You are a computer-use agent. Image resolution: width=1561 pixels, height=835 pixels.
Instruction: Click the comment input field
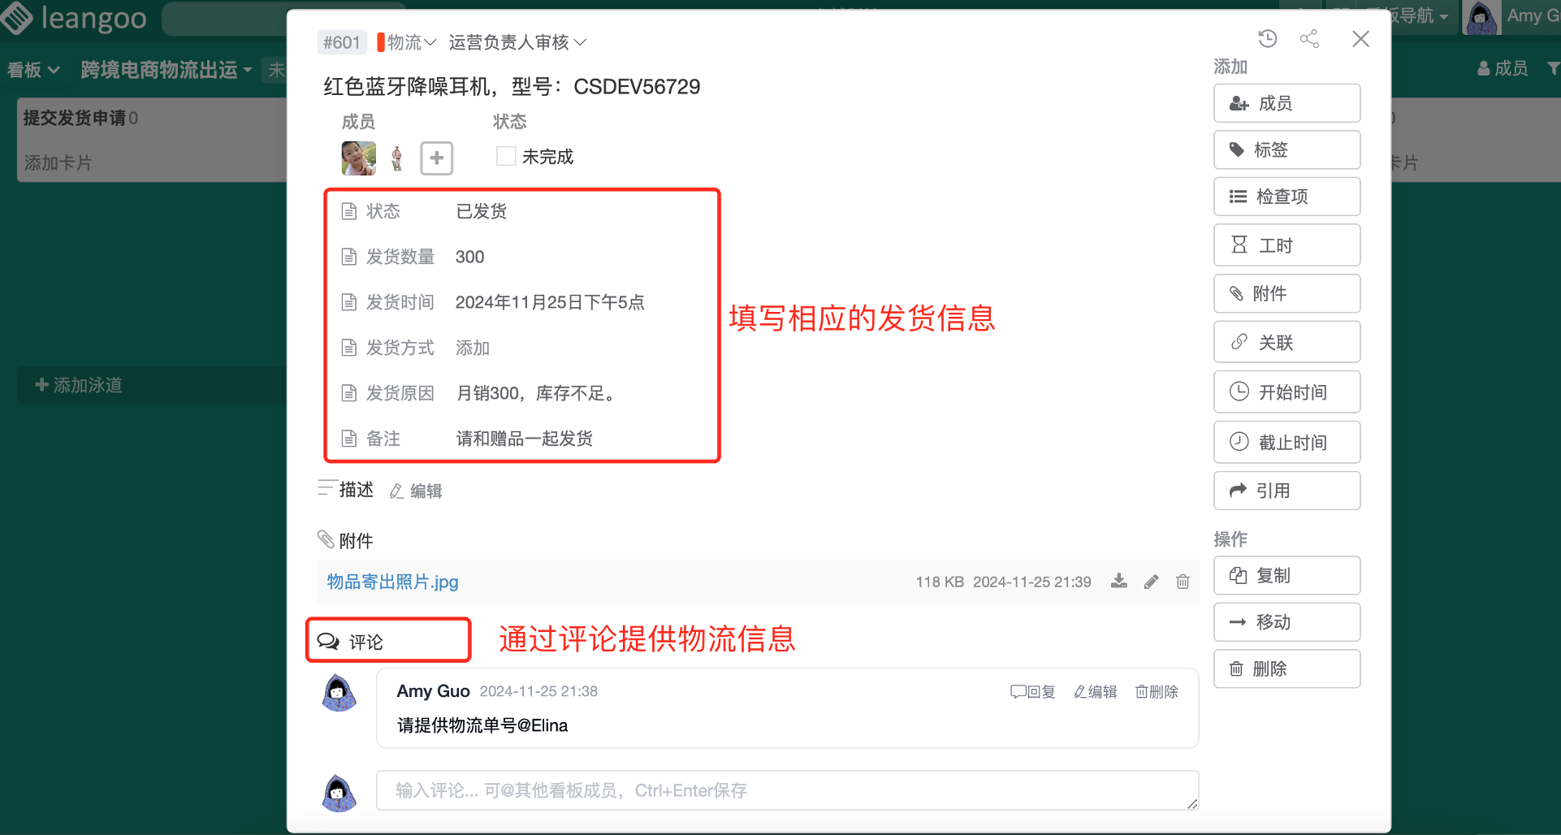786,790
